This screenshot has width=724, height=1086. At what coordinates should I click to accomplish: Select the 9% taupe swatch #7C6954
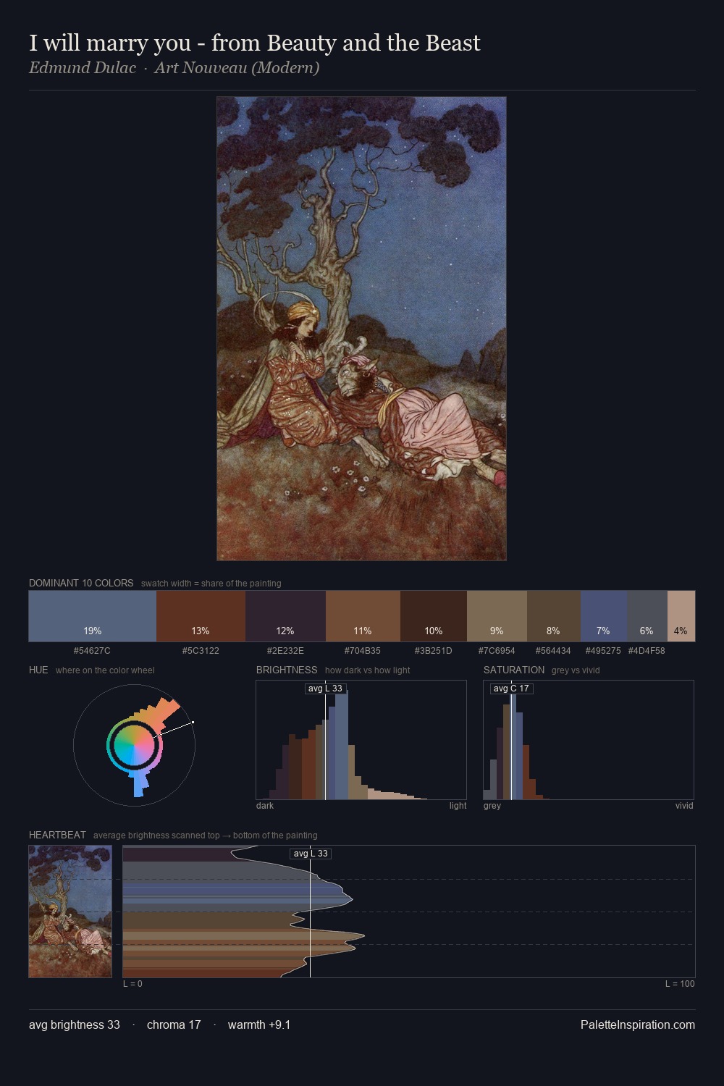click(x=497, y=616)
